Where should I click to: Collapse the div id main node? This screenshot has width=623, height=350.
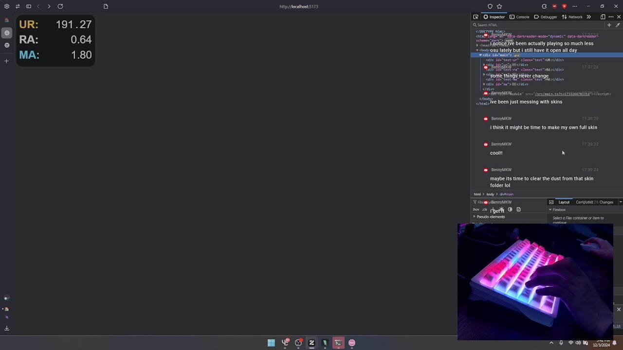click(x=480, y=55)
